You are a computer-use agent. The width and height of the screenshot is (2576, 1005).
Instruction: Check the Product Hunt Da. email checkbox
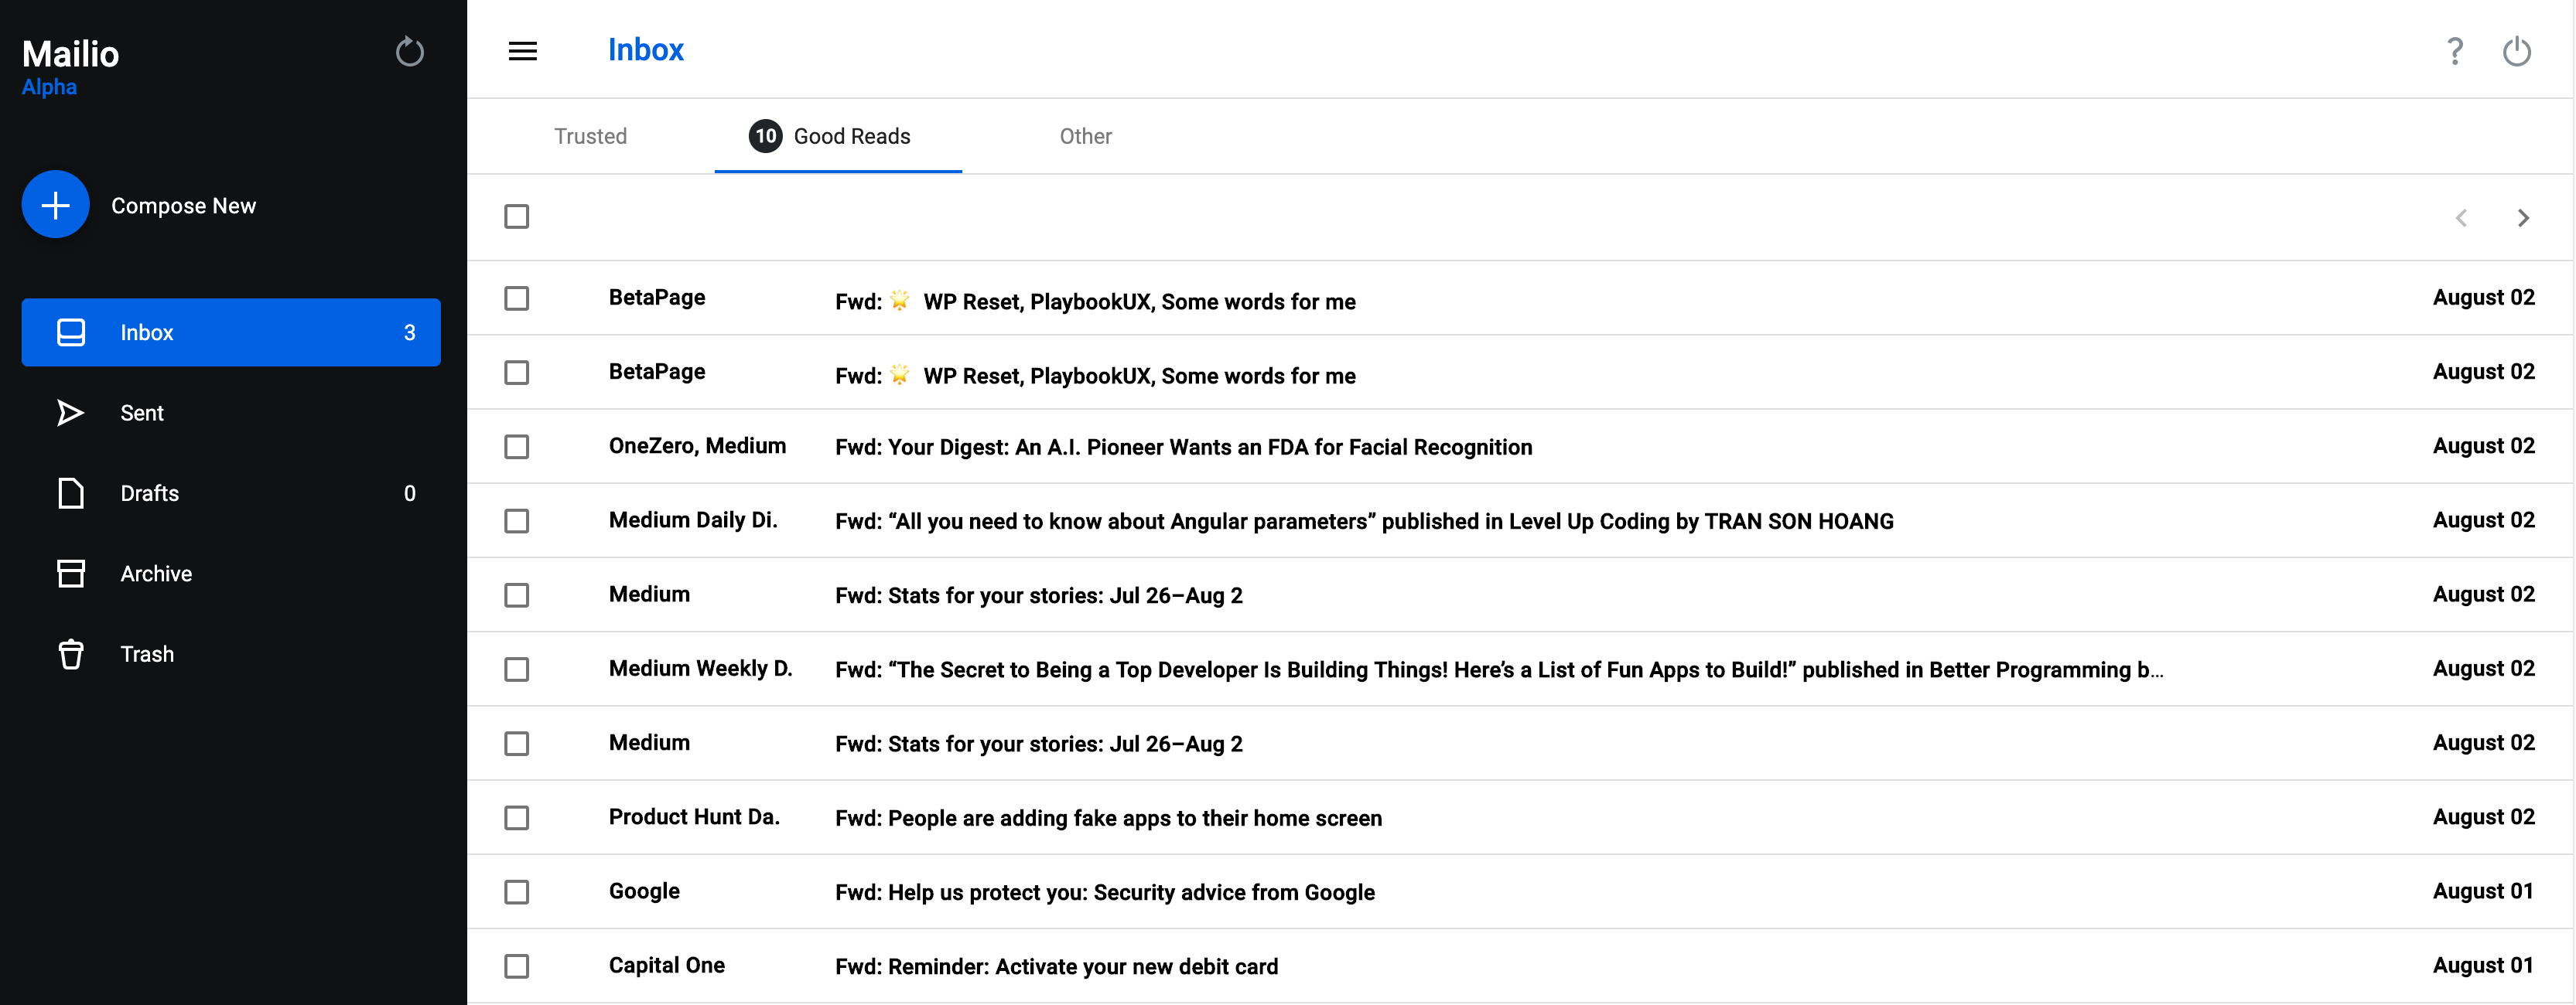pyautogui.click(x=516, y=818)
